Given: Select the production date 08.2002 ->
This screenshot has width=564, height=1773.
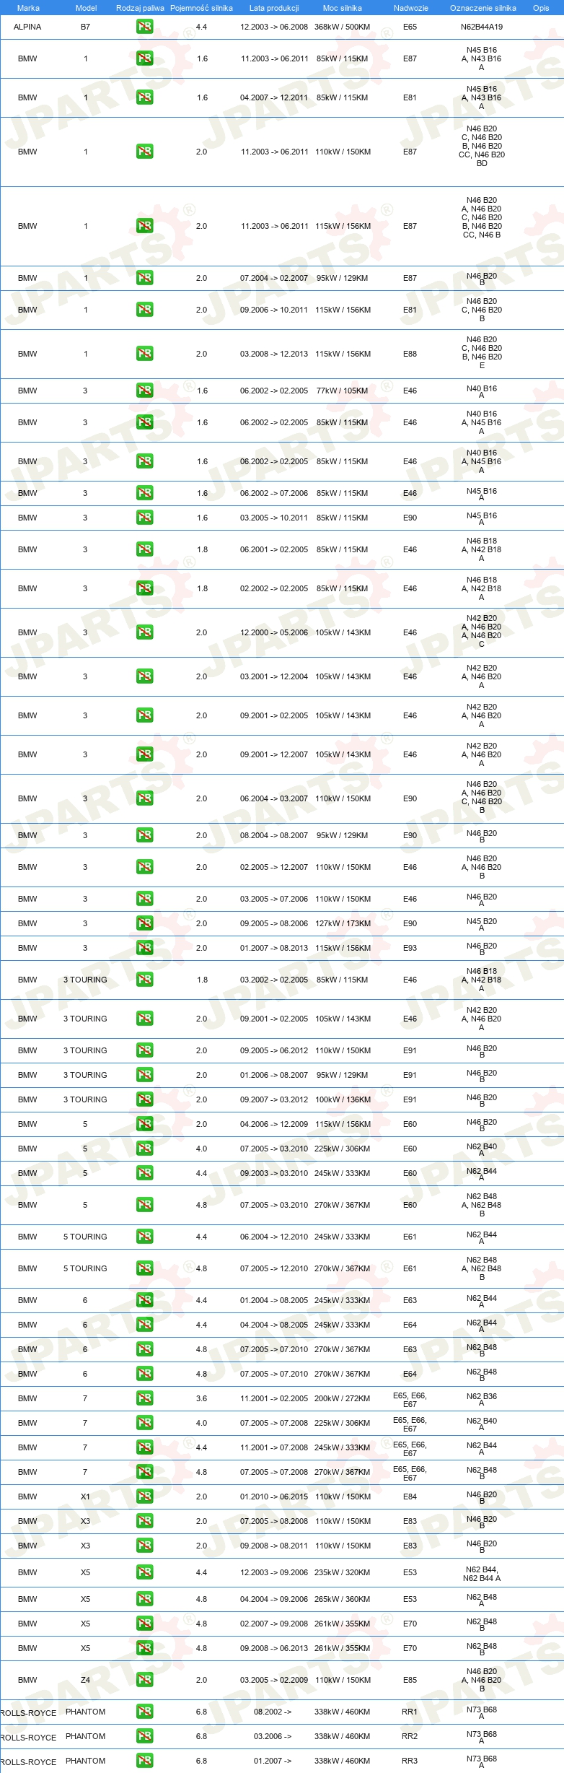Looking at the screenshot, I should coord(273,1712).
